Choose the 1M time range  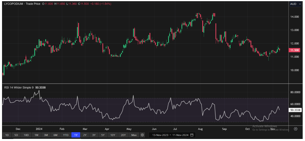tap(36, 135)
